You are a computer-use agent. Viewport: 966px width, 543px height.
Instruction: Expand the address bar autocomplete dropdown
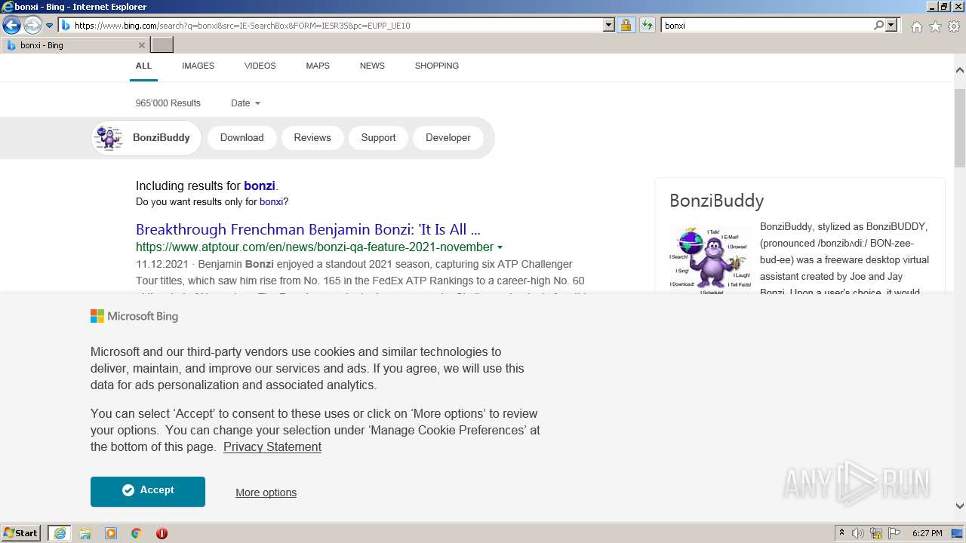609,25
